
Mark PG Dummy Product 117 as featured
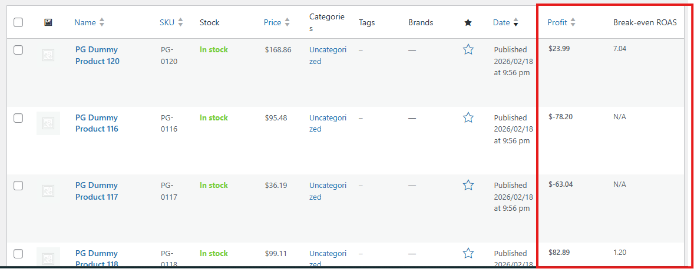click(x=468, y=186)
